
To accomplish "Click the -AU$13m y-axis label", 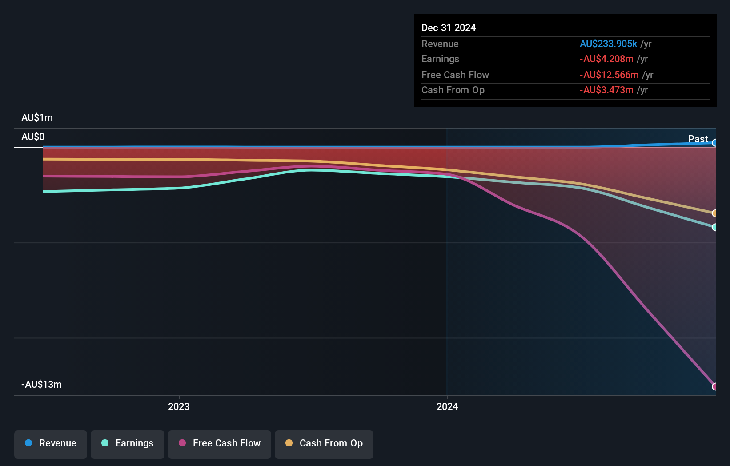I will click(41, 384).
